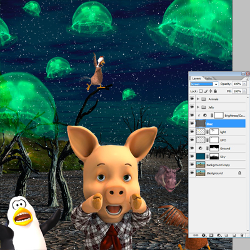Screen dimensions: 250x250
Task: Click the Jelly group folder icon
Action: (x=204, y=107)
